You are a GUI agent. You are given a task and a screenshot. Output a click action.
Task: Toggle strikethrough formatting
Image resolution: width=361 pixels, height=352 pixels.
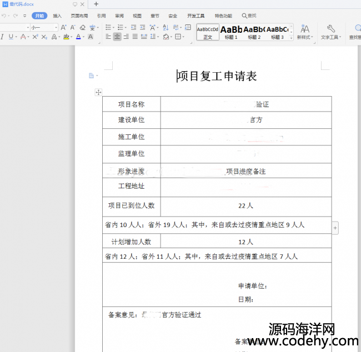coord(23,37)
